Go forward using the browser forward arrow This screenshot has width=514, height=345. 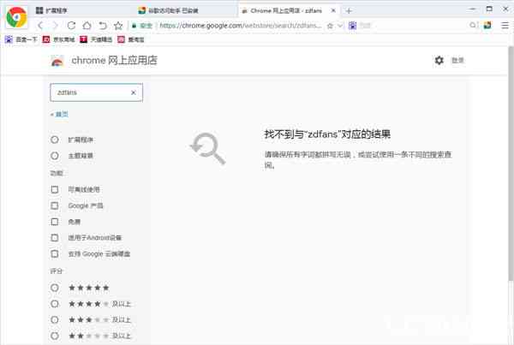(56, 25)
